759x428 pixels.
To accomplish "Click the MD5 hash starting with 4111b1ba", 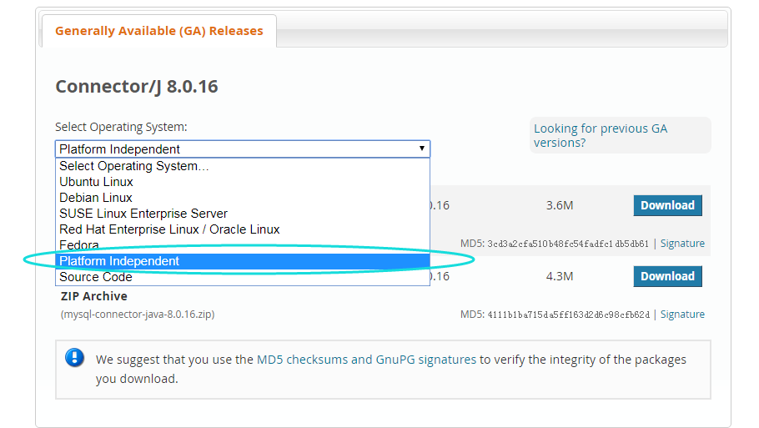I will [x=568, y=315].
